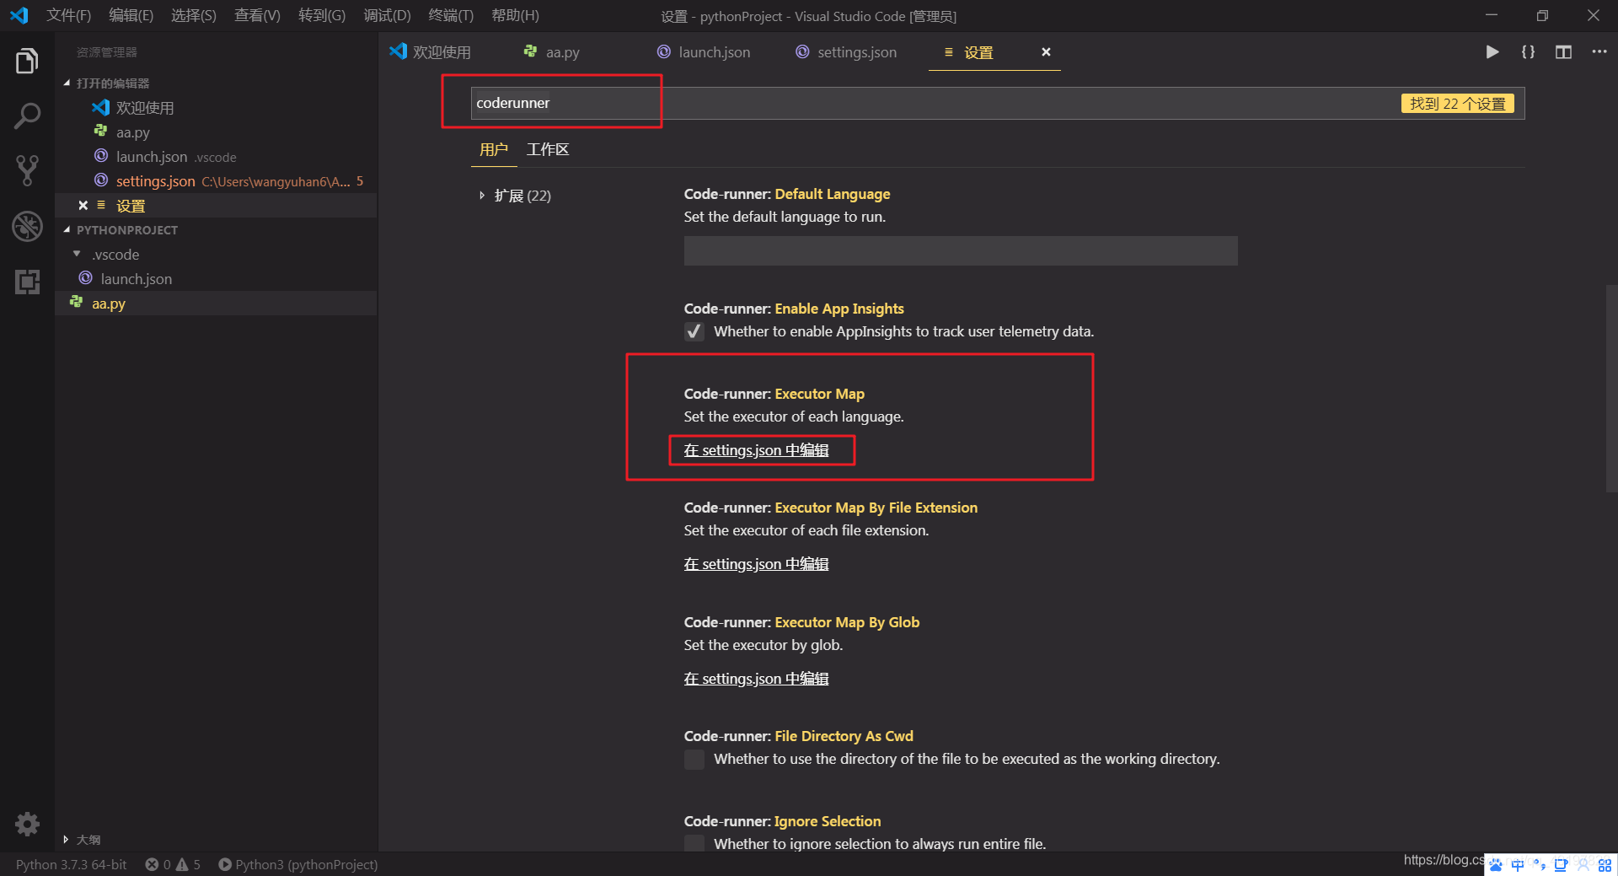Open the Explorer view in activity bar
Image resolution: width=1618 pixels, height=876 pixels.
tap(27, 61)
